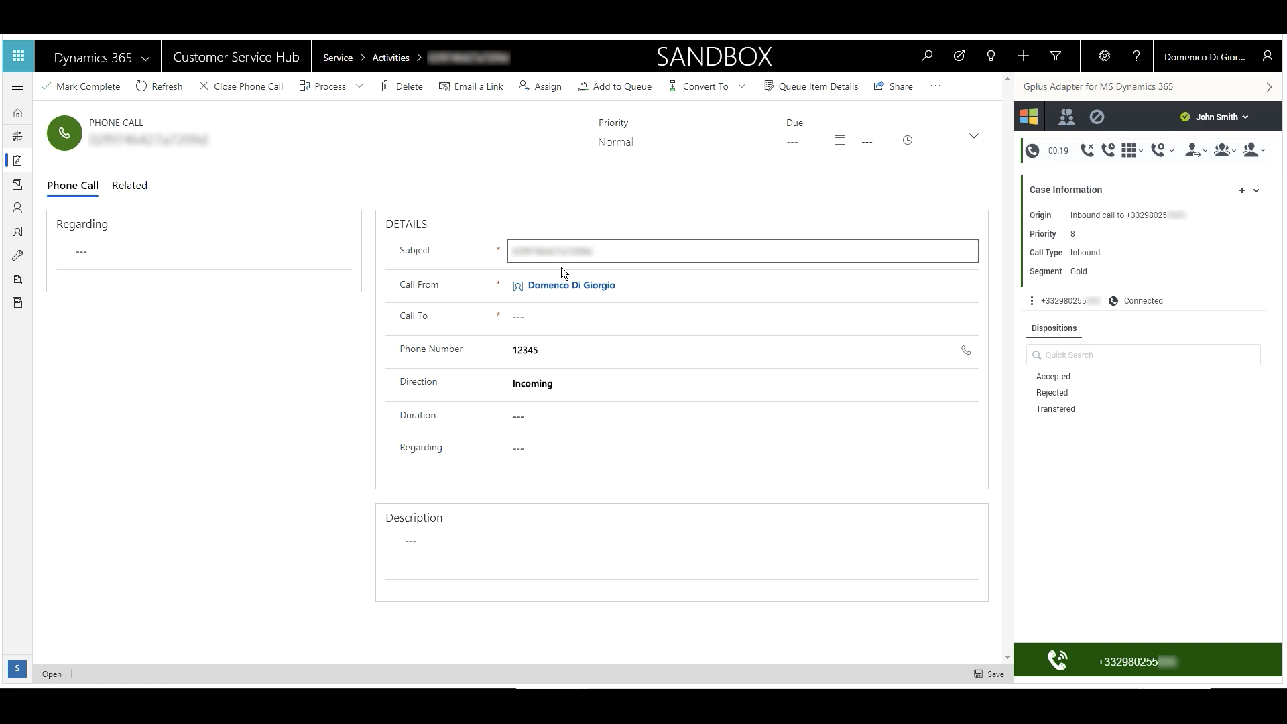Open team communicator people icon
1287x724 pixels.
[x=1066, y=117]
